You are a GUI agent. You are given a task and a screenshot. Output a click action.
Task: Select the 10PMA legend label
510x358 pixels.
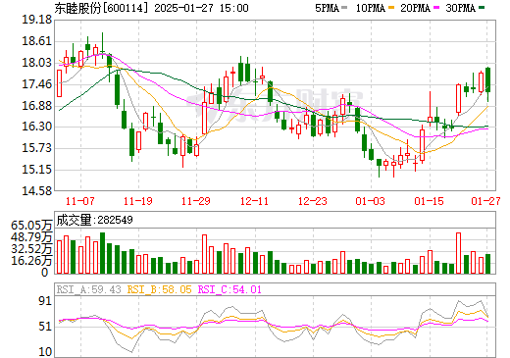[x=370, y=8]
